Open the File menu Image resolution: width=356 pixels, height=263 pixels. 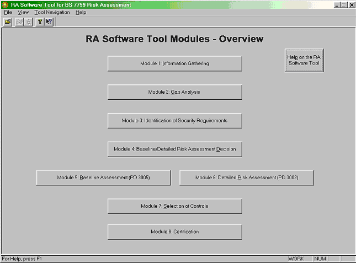[x=8, y=12]
